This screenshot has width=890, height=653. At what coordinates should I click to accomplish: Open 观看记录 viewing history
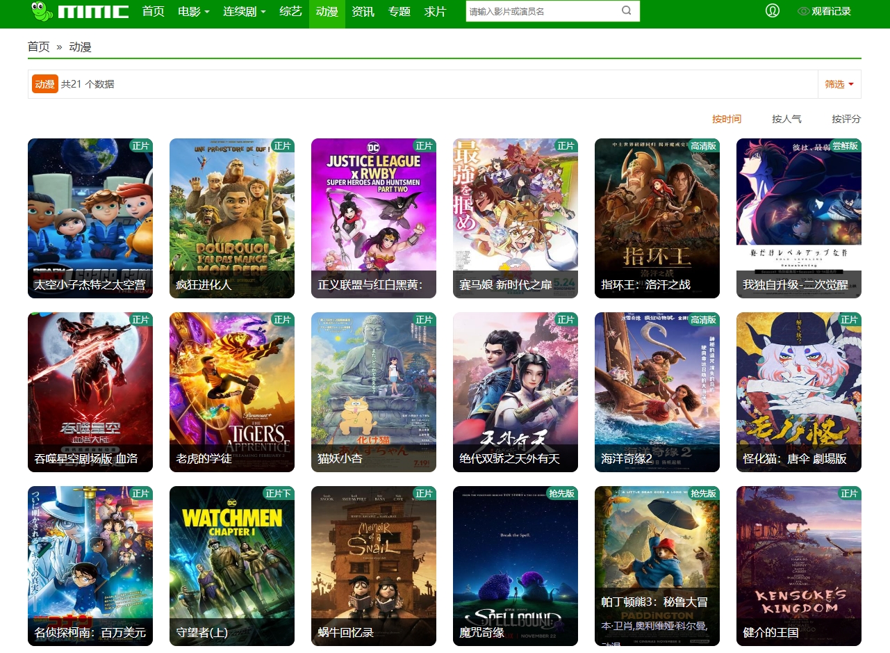pyautogui.click(x=831, y=11)
